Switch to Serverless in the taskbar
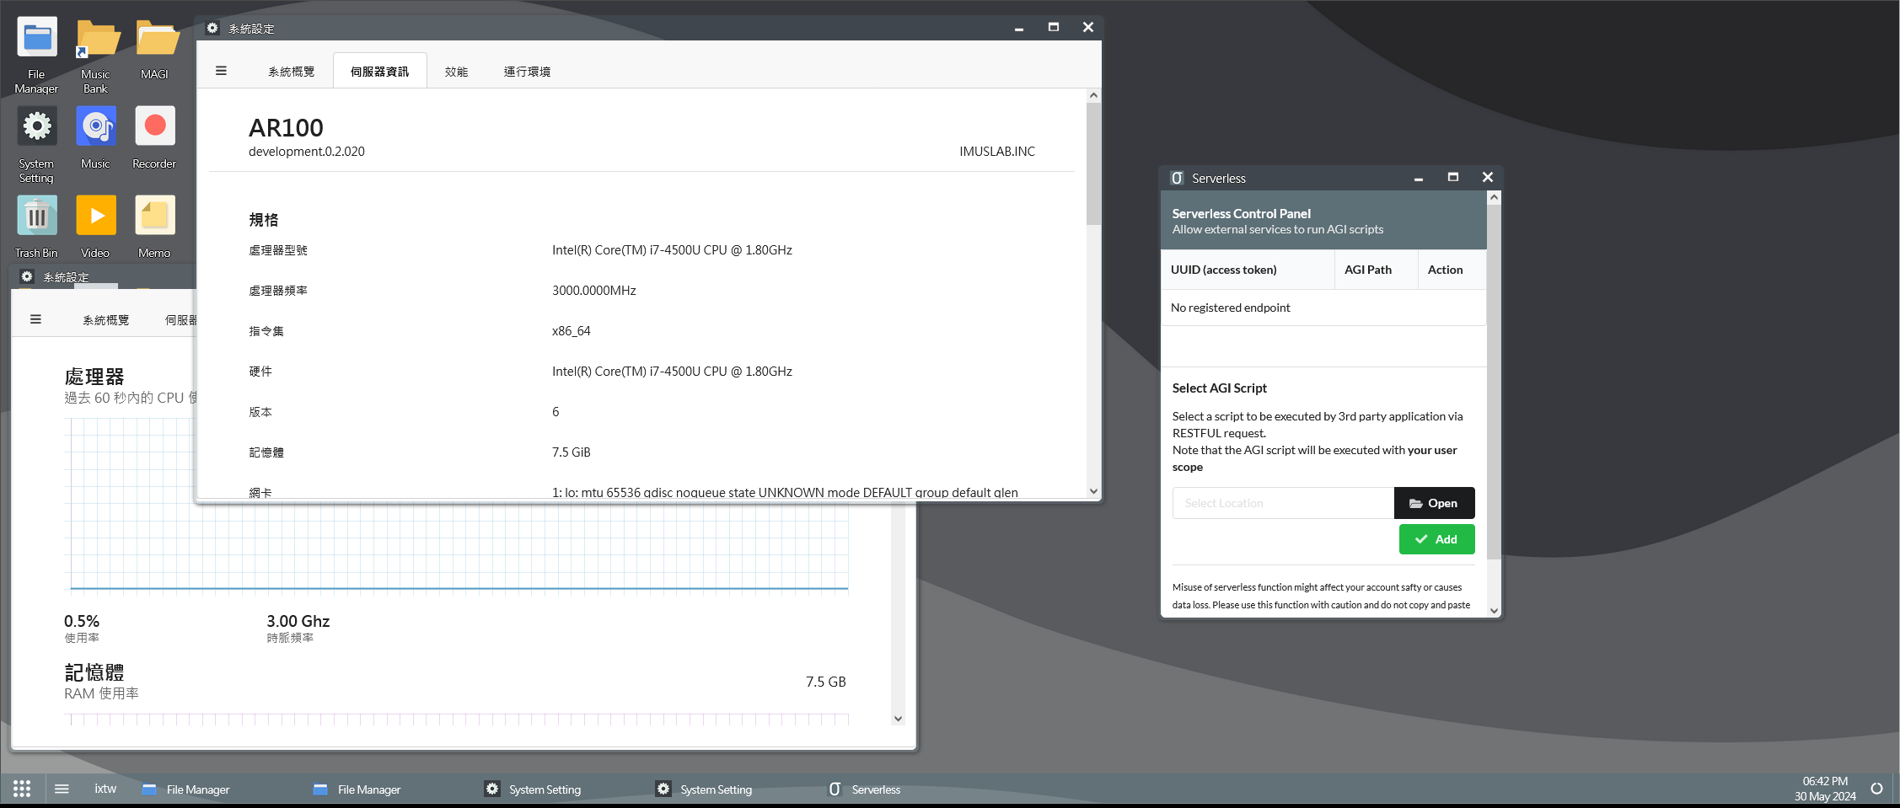Screen dimensions: 1900x808 point(866,789)
